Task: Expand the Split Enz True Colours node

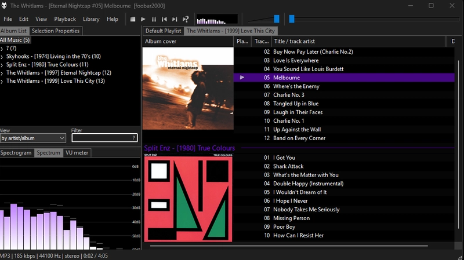Action: click(2, 65)
